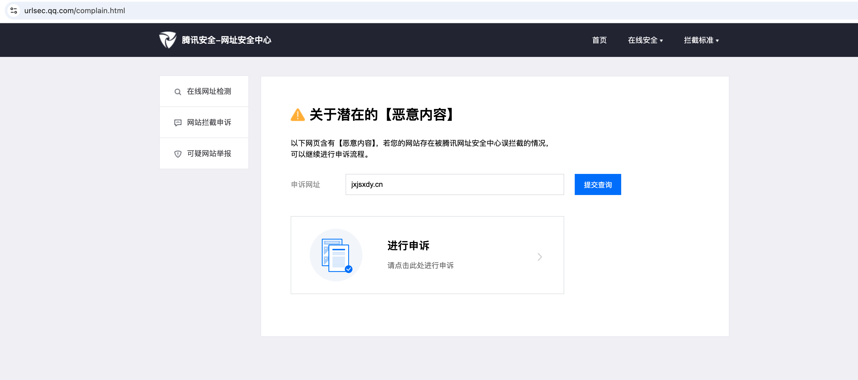Screen dimensions: 858x380
Task: Select 可疑网站举报 in the sidebar
Action: pos(209,153)
